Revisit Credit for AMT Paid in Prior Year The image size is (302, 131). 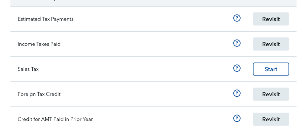(271, 119)
